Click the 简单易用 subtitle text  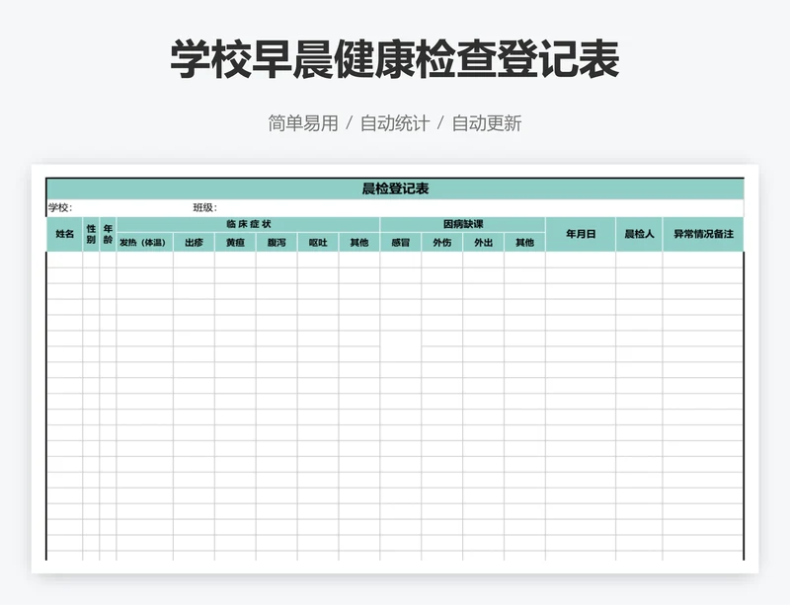303,123
